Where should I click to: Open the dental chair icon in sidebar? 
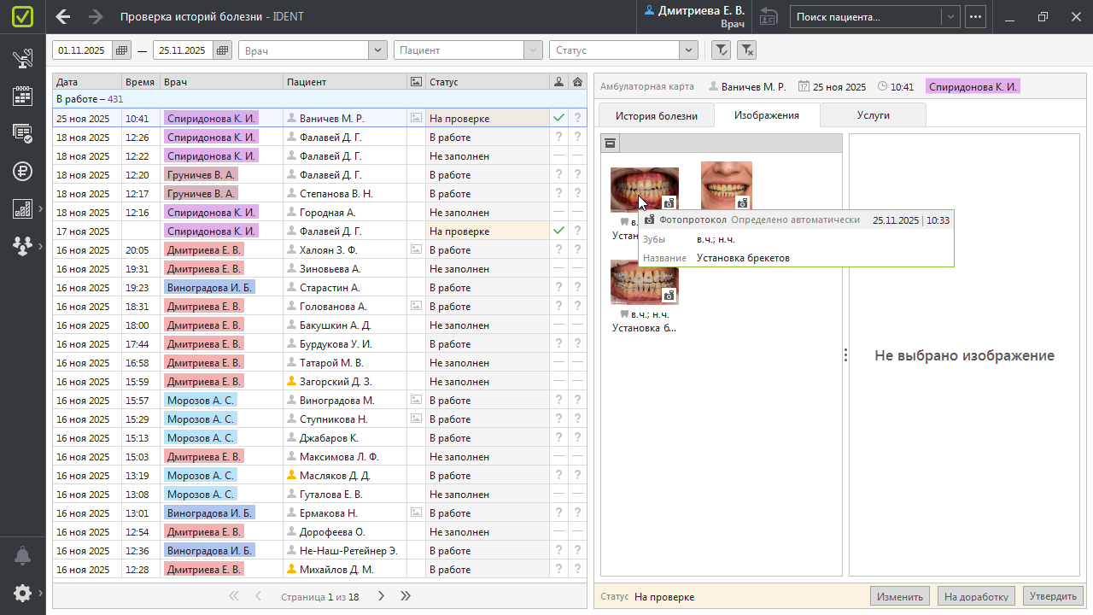point(22,59)
